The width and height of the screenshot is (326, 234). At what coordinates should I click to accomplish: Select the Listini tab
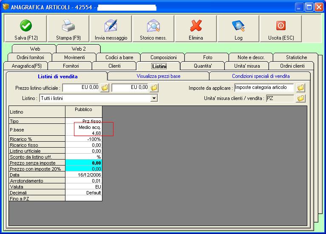(159, 66)
